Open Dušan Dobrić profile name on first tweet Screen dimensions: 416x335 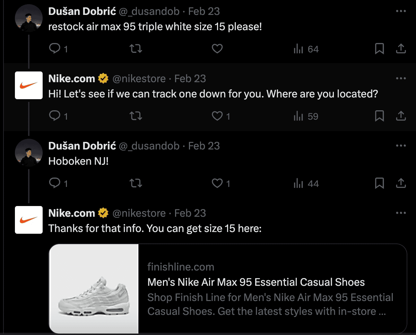[x=82, y=11]
